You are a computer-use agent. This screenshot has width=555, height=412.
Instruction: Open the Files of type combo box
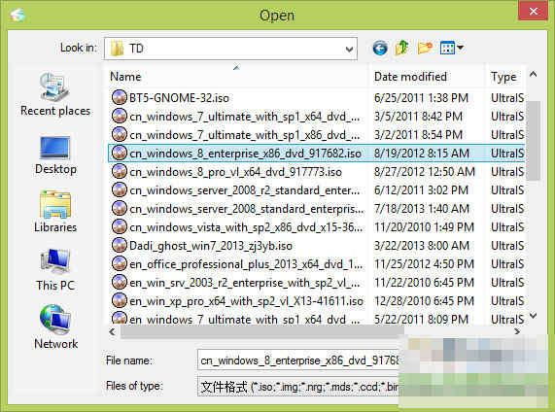pos(298,386)
